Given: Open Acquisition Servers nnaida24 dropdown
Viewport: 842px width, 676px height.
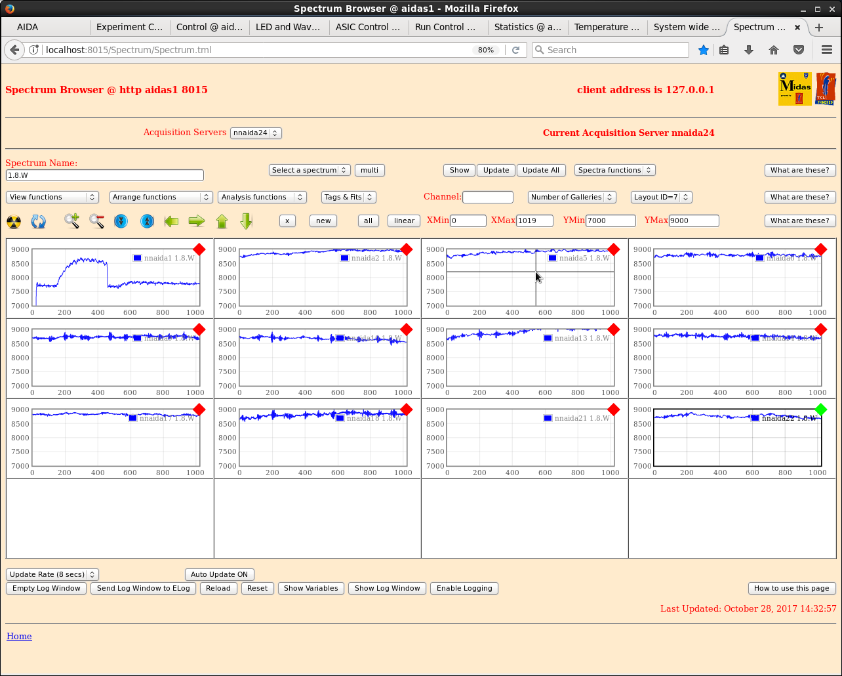Looking at the screenshot, I should [x=256, y=133].
